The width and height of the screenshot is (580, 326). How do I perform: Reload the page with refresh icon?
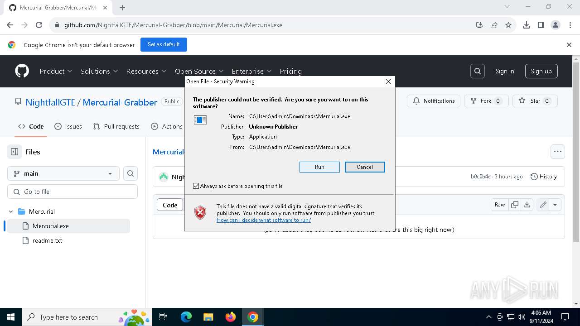(39, 25)
